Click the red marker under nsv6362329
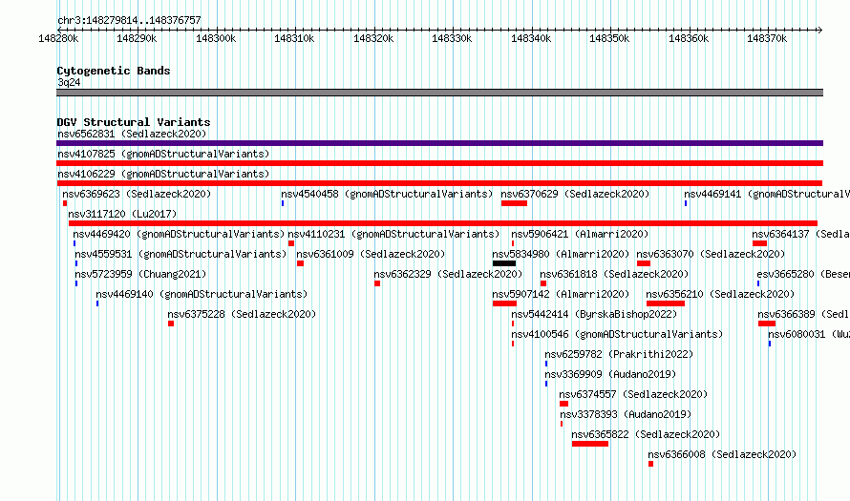The width and height of the screenshot is (850, 501). tap(377, 283)
